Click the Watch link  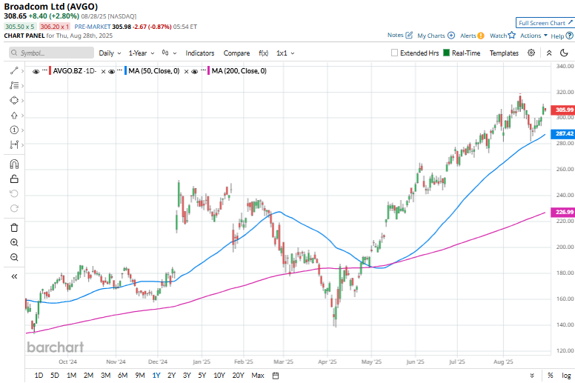pos(499,36)
